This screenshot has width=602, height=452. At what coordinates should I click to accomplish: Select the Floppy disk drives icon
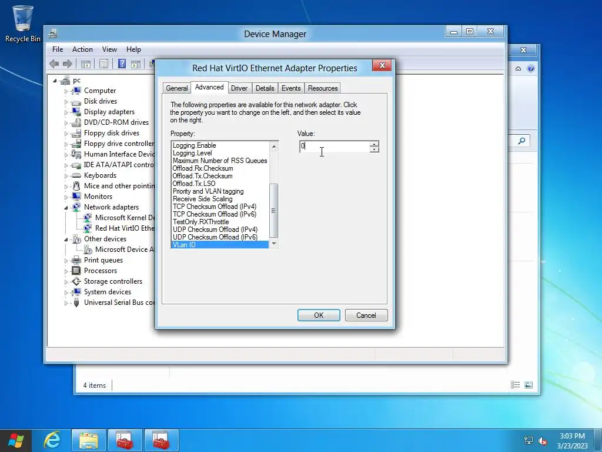(76, 133)
